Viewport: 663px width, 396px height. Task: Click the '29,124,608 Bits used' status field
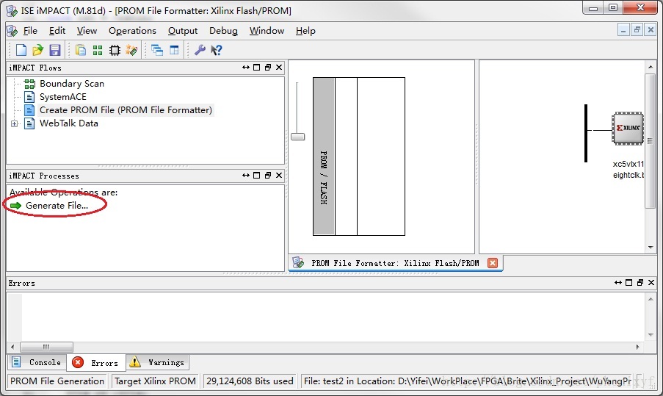250,381
